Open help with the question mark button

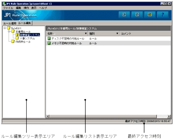163,14
